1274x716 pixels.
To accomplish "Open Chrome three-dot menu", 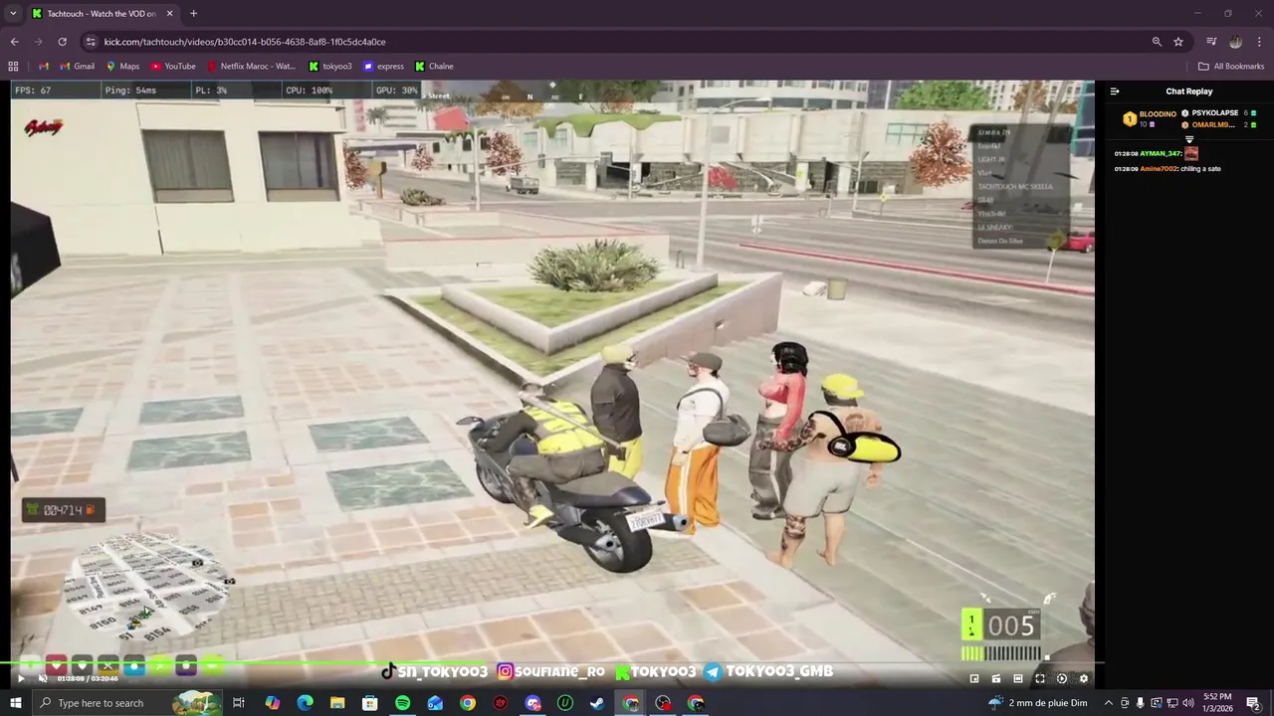I will 1260,42.
